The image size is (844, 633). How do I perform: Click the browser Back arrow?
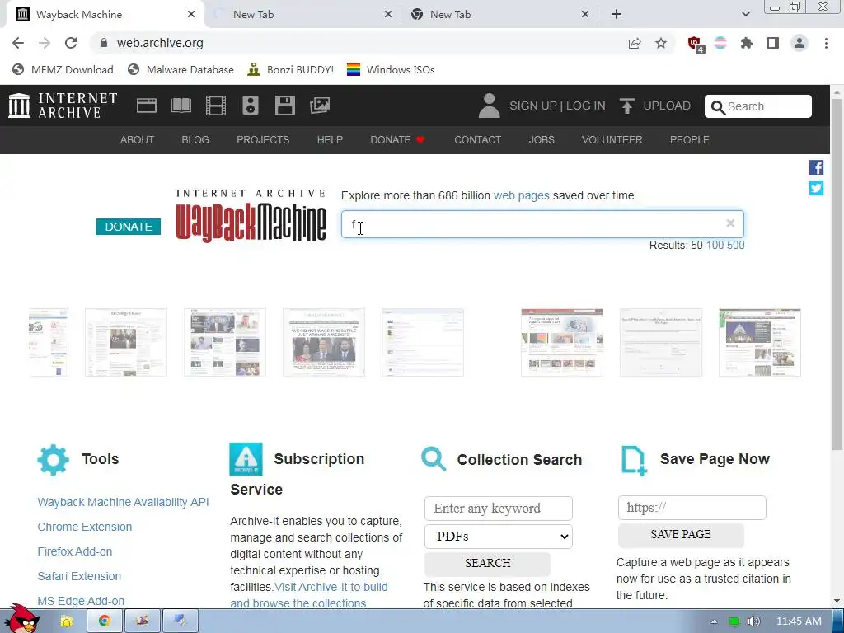pos(18,43)
